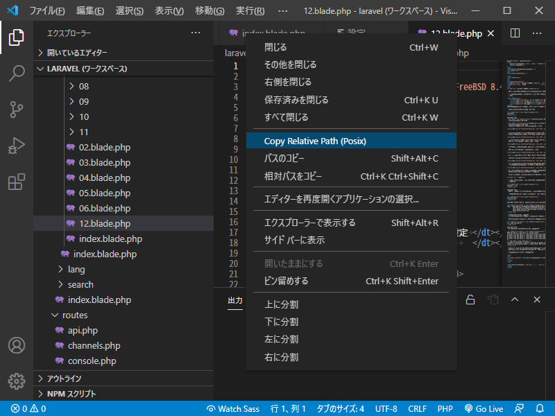
Task: Open the Search view in activity bar
Action: point(17,73)
